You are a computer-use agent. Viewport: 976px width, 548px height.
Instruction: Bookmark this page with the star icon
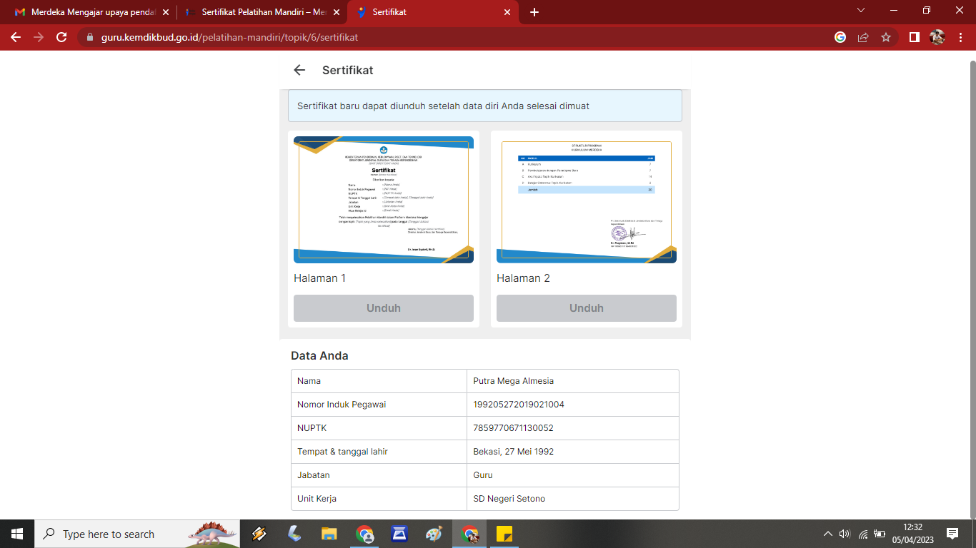[886, 37]
